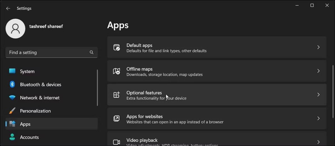Click the back arrow in Settings header
The width and height of the screenshot is (335, 146).
8,8
